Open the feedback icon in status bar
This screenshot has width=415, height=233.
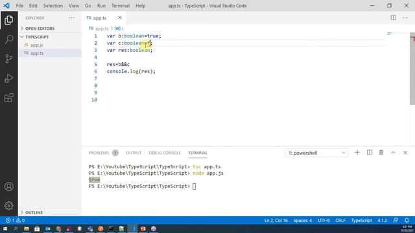tap(396, 220)
